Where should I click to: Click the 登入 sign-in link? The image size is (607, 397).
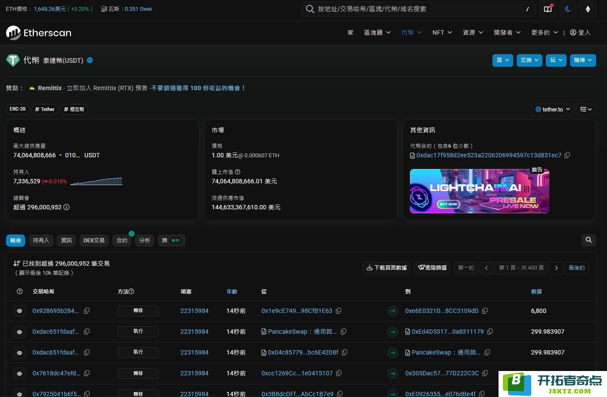pos(580,33)
